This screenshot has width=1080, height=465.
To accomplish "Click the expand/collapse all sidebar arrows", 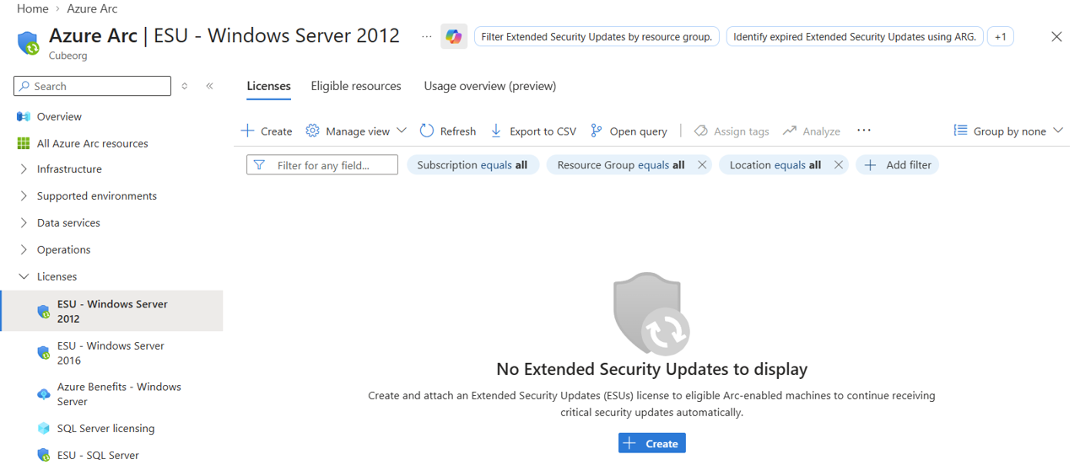I will point(185,86).
